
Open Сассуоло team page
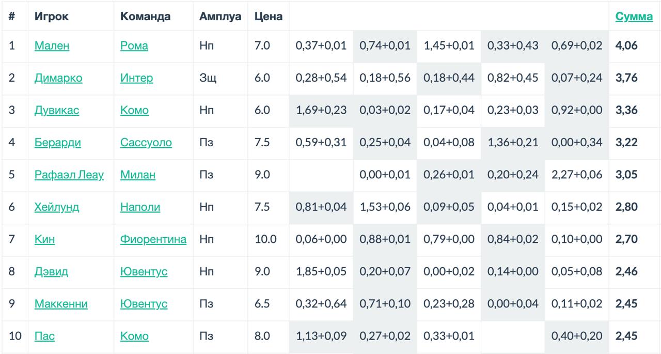coord(146,143)
